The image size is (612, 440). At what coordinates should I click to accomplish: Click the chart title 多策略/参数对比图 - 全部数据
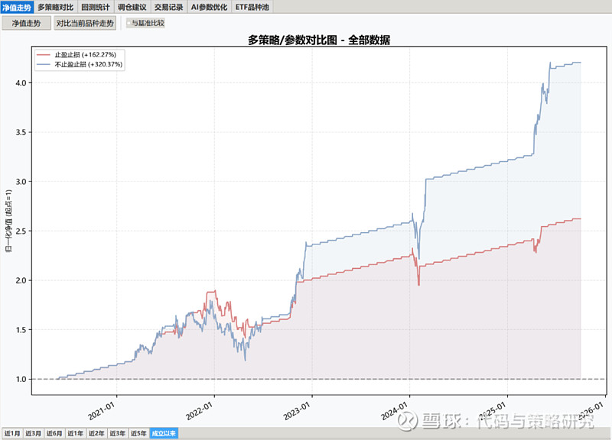tap(319, 40)
